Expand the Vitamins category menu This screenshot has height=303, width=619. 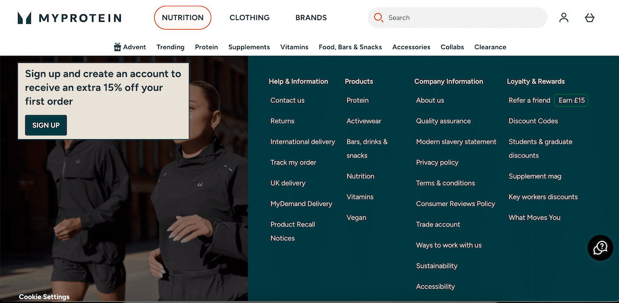[294, 47]
